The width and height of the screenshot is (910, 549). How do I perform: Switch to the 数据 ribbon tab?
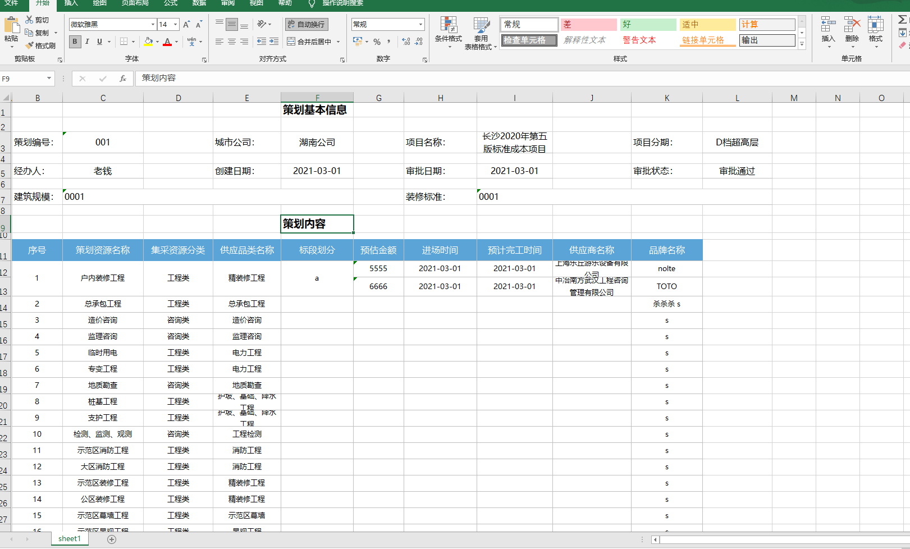199,3
